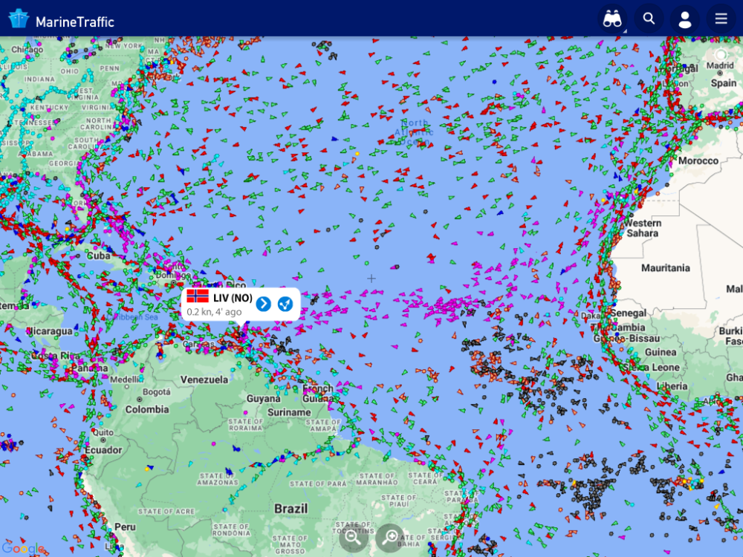The image size is (743, 557).
Task: Open the binoculars fleet view menu
Action: click(x=612, y=19)
